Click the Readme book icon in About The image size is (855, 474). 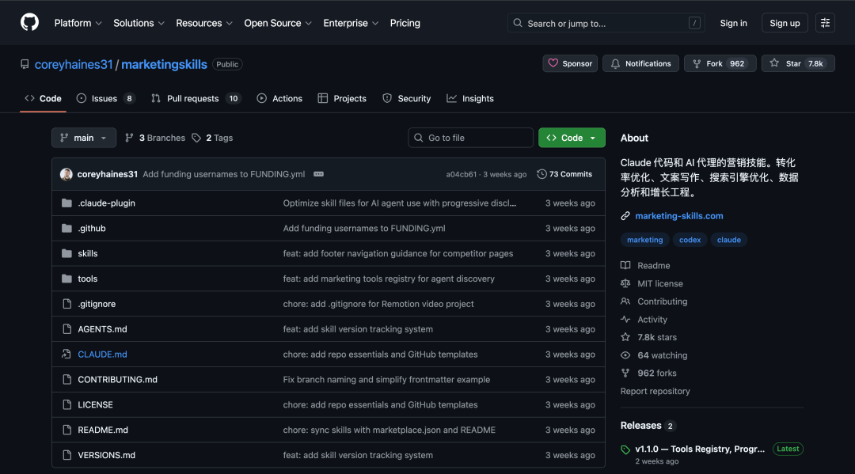pos(625,265)
